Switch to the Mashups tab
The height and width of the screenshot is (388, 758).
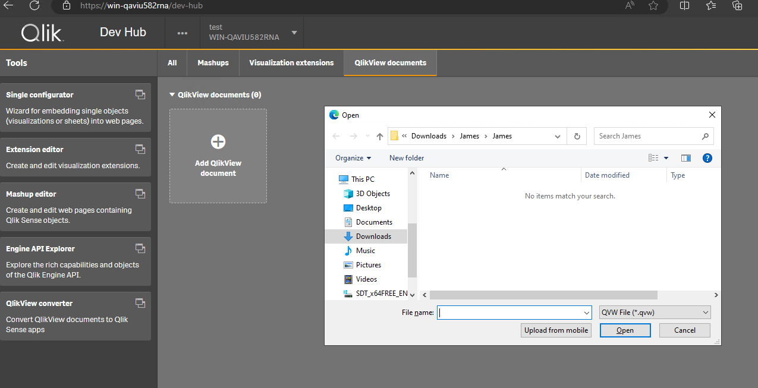pos(213,63)
